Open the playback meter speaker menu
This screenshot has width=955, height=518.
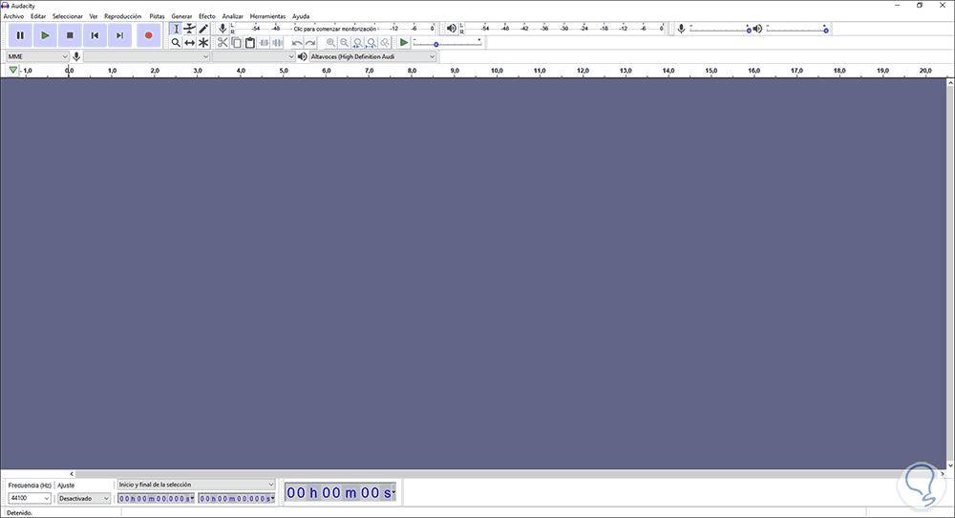pyautogui.click(x=452, y=29)
